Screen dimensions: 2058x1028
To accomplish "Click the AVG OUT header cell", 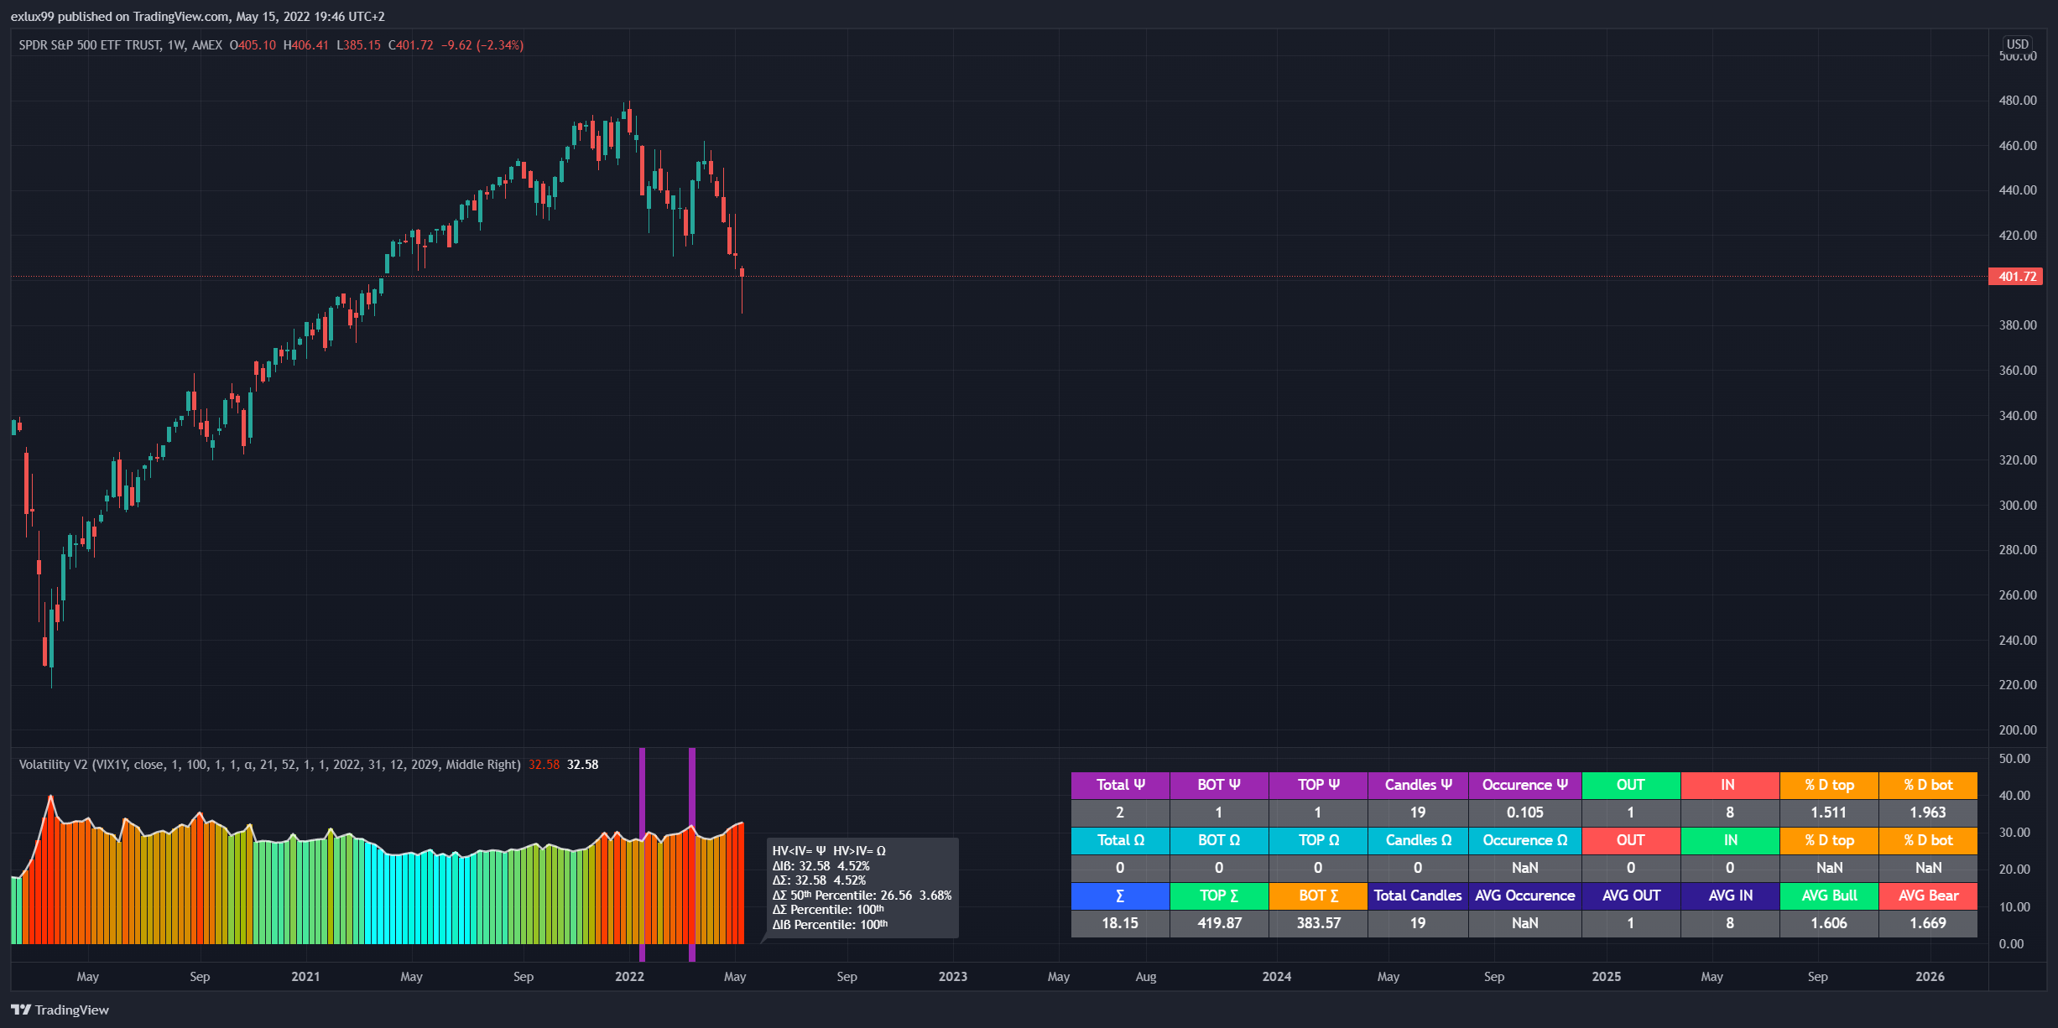I will pyautogui.click(x=1631, y=896).
